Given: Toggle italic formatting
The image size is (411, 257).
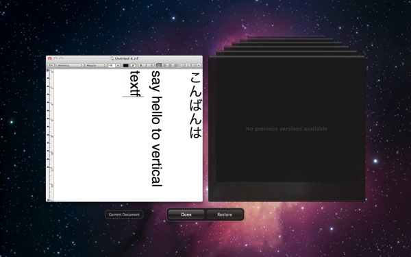Looking at the screenshot, I should pyautogui.click(x=147, y=65).
